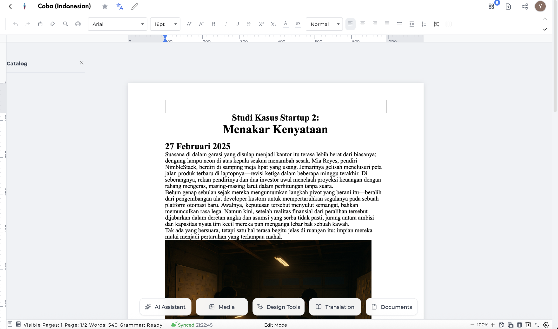This screenshot has height=329, width=558.
Task: Open the text highlight color picker
Action: click(x=298, y=24)
